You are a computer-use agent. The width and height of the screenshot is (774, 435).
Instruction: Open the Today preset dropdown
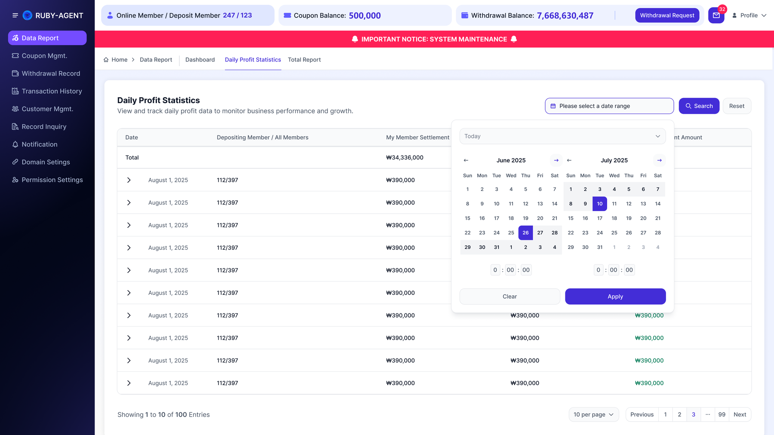point(562,136)
